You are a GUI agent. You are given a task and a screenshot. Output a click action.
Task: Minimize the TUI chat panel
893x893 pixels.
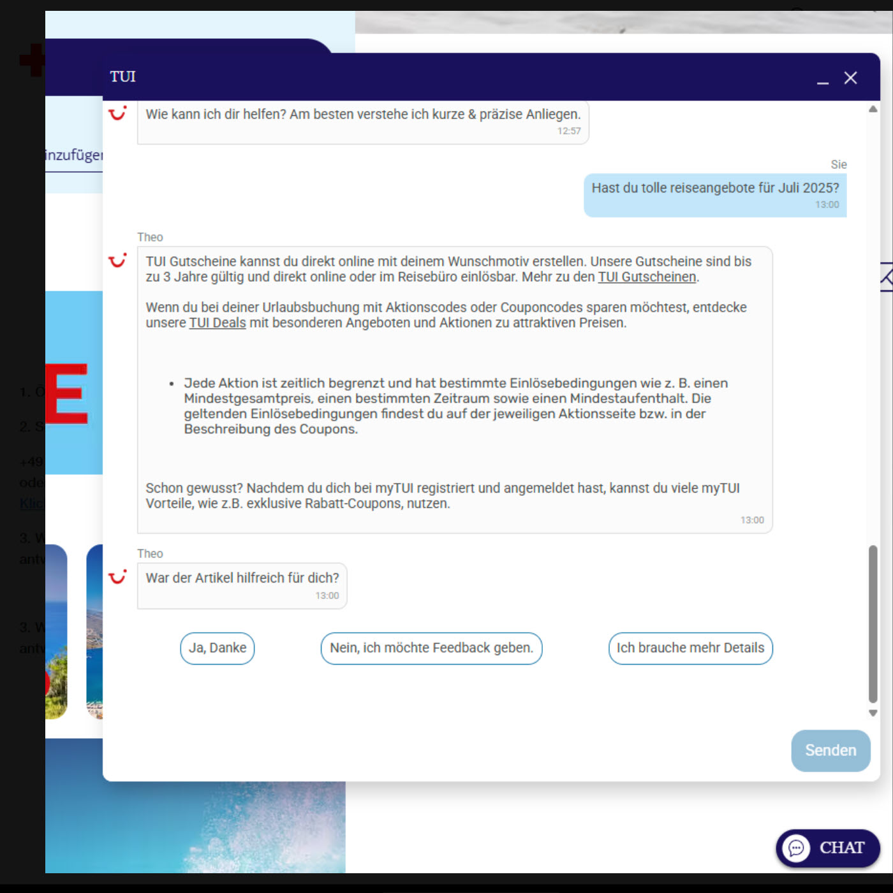click(823, 78)
